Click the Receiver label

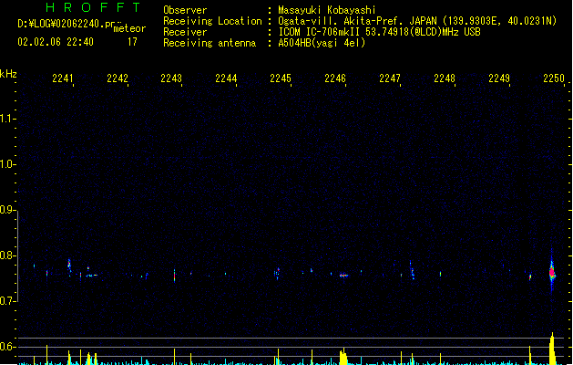(185, 32)
